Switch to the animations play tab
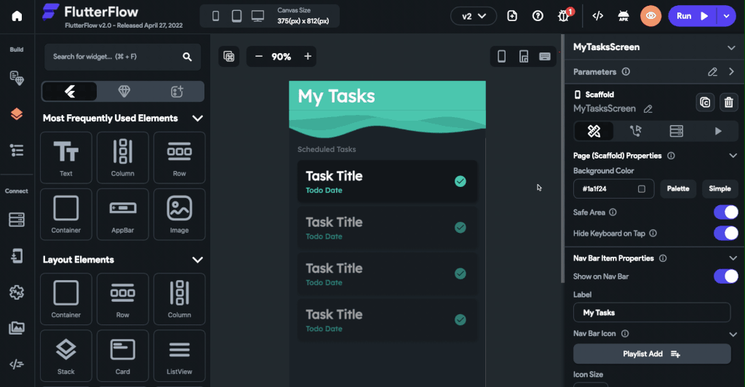745x387 pixels. point(718,131)
